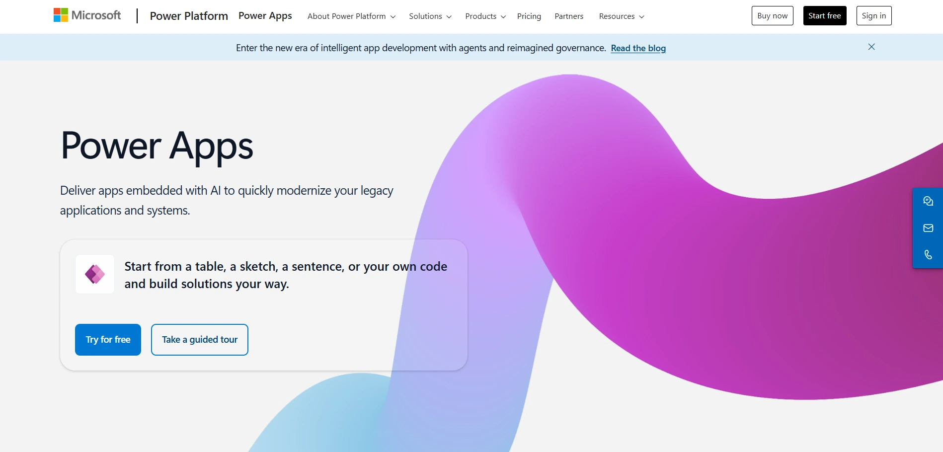Click the Power Apps diamond logo
This screenshot has width=943, height=452.
[x=94, y=274]
